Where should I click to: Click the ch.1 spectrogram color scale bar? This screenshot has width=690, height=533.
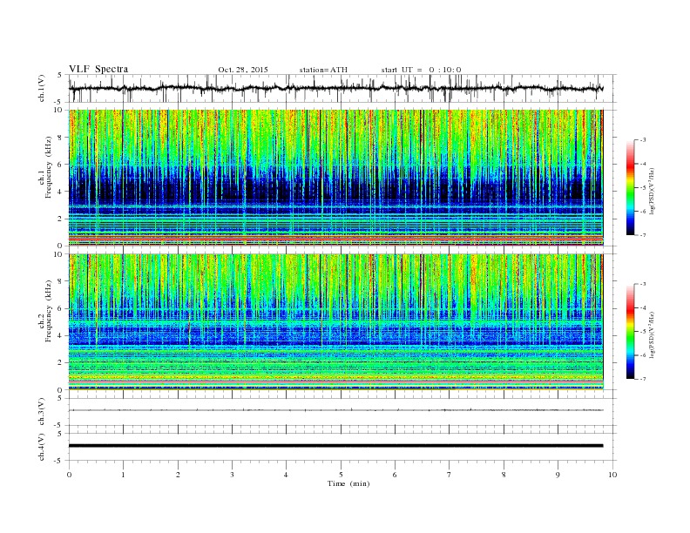pyautogui.click(x=631, y=187)
